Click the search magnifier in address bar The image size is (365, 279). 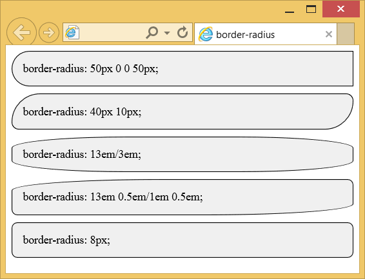[152, 32]
